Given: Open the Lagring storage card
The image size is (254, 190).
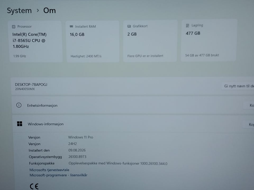Looking at the screenshot, I should [x=209, y=40].
